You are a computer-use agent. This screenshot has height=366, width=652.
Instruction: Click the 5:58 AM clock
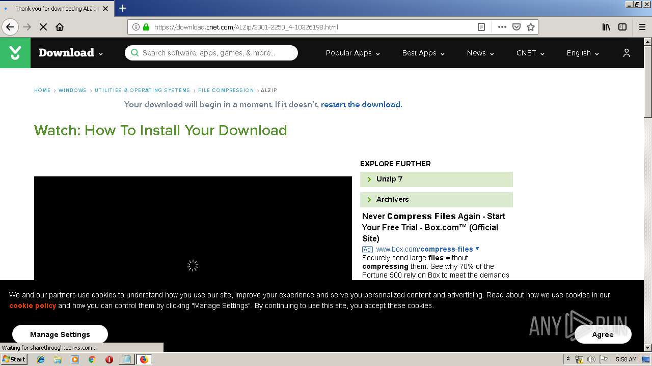click(626, 359)
